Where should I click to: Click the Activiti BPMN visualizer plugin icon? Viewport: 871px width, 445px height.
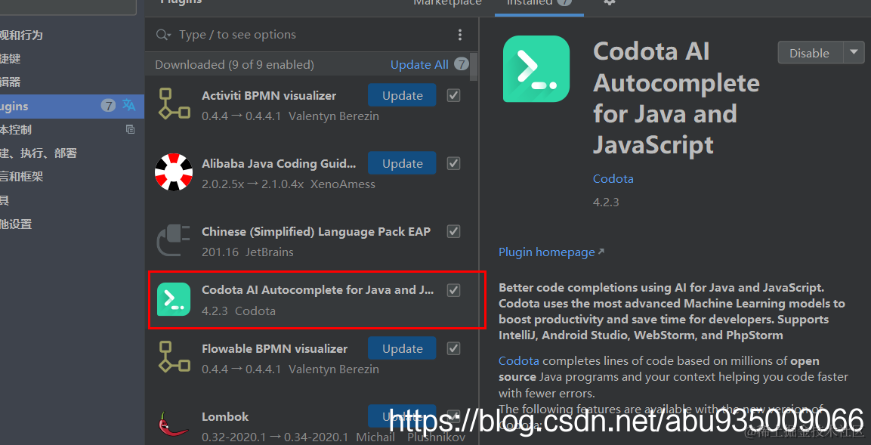pyautogui.click(x=174, y=103)
